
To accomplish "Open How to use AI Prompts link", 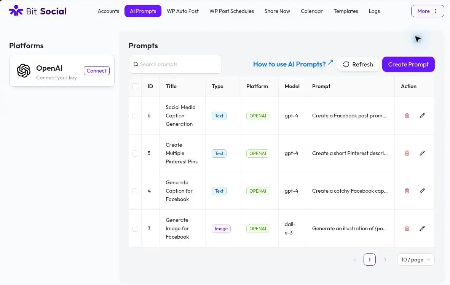I will (293, 64).
